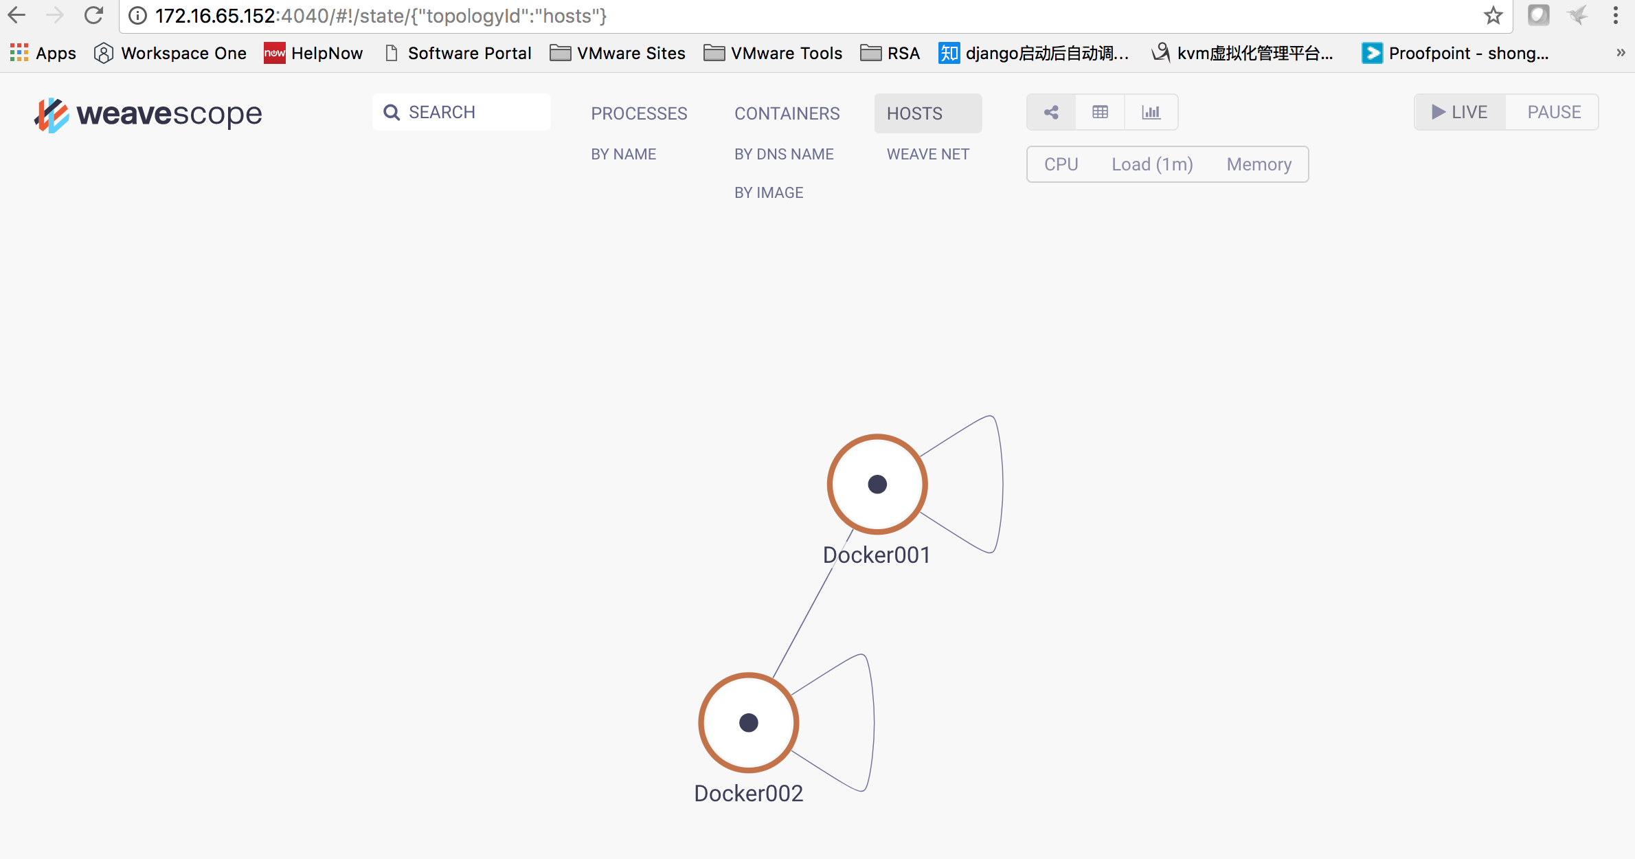The width and height of the screenshot is (1635, 859).
Task: Switch to table view icon
Action: coord(1100,113)
